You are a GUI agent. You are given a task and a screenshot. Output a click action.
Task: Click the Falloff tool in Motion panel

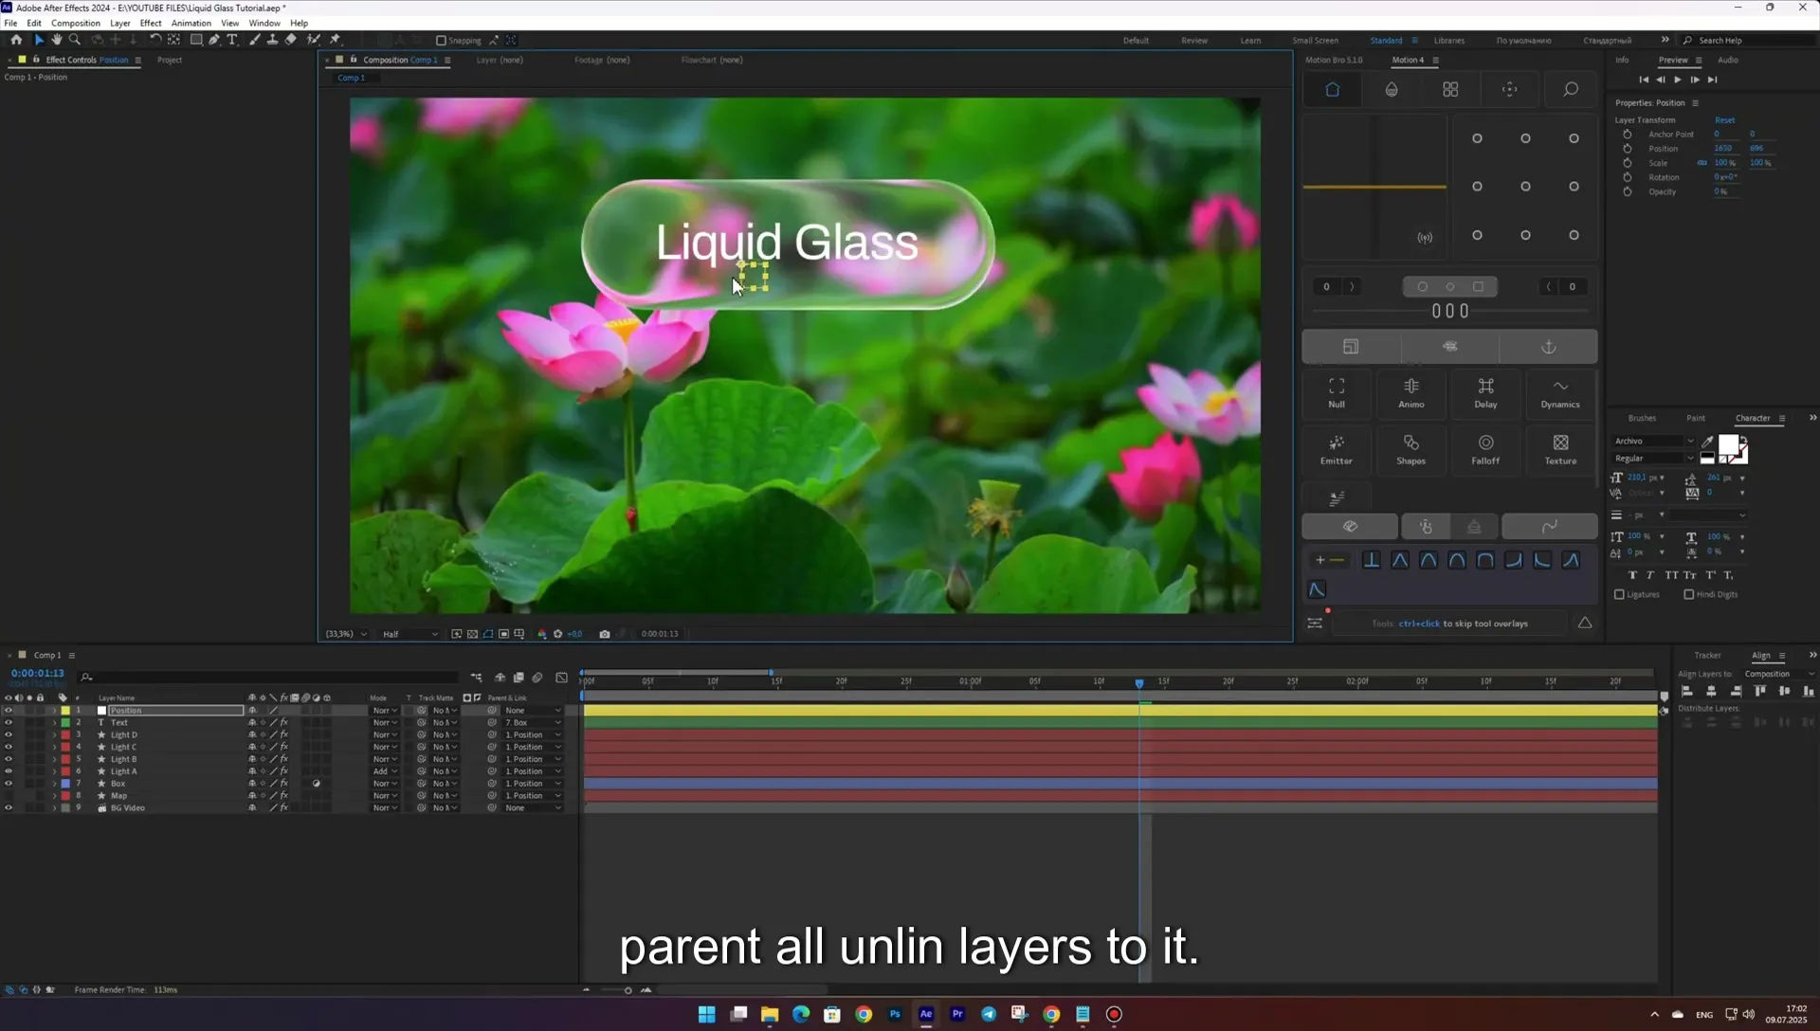[1485, 450]
